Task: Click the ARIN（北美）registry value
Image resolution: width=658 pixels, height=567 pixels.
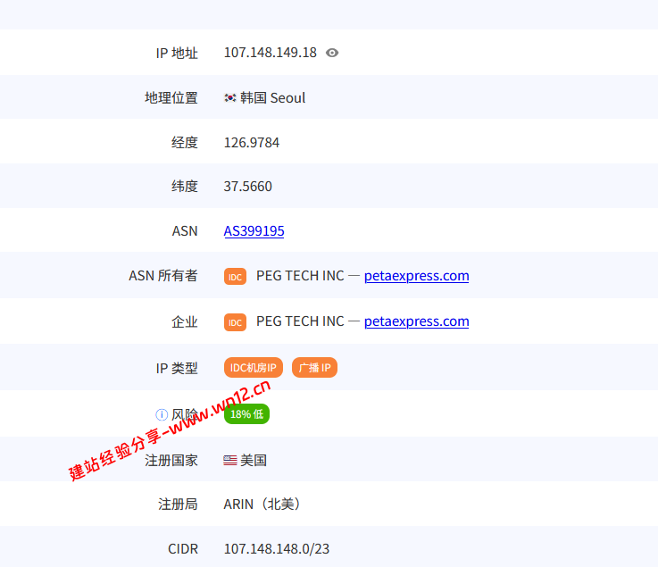Action: pyautogui.click(x=262, y=504)
